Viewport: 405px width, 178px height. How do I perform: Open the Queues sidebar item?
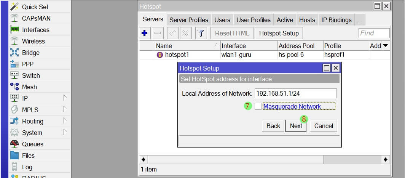(32, 144)
